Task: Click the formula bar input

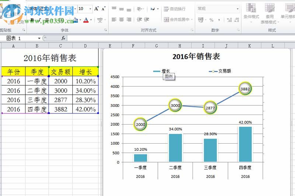Action: tap(181, 38)
